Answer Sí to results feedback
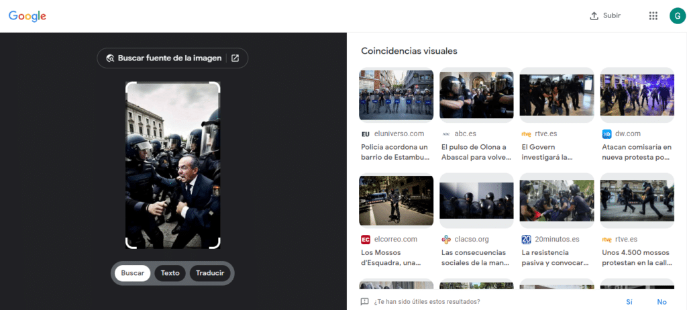 [x=629, y=302]
